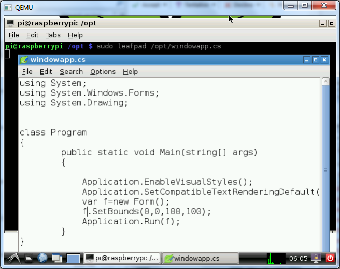Click the Leafpad vertical scrollbar thumb

click(x=325, y=169)
